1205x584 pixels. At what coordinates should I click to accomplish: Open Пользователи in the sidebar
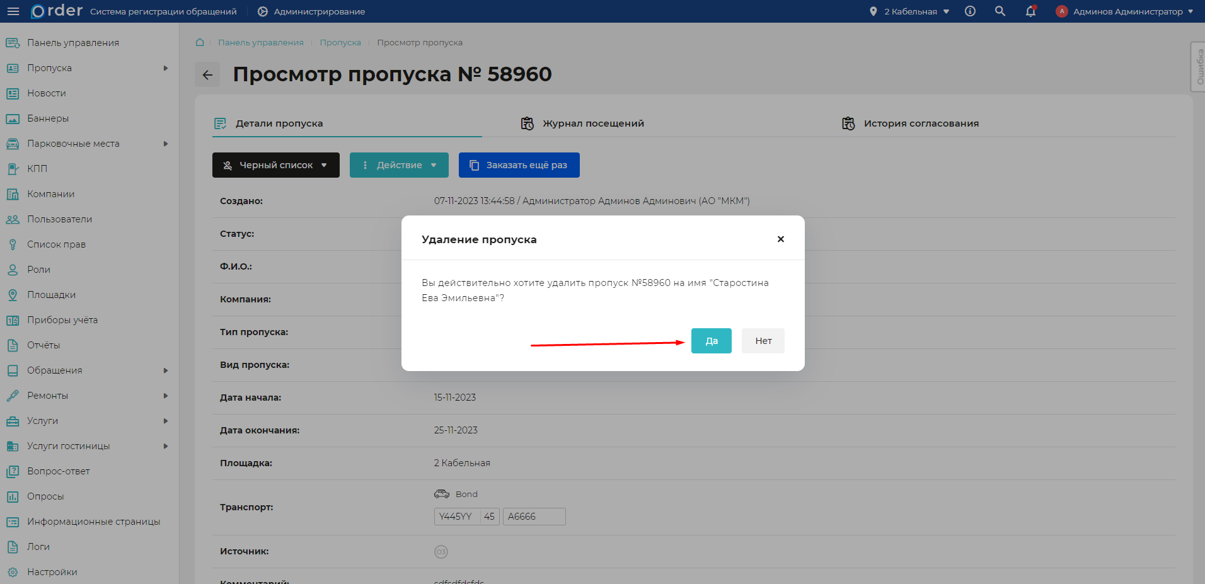pos(59,219)
